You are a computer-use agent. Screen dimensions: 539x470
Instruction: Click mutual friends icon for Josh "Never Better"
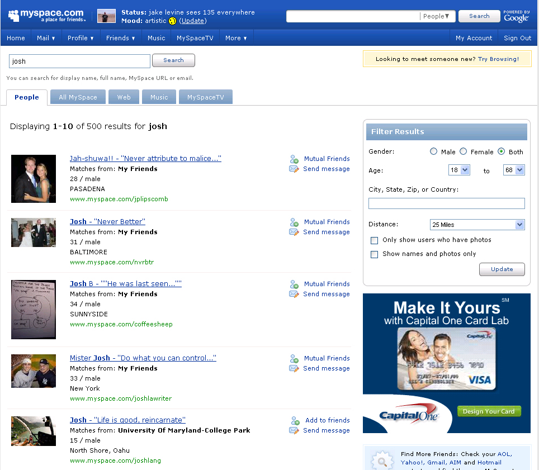[294, 222]
